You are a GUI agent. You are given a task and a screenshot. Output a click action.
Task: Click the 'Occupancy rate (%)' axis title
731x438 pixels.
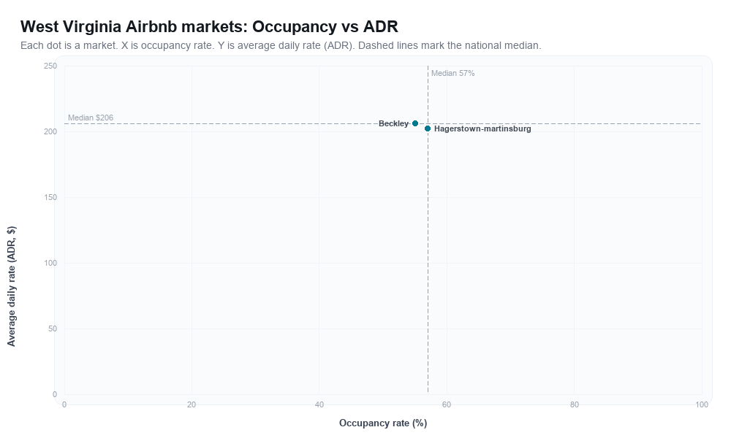(x=383, y=423)
